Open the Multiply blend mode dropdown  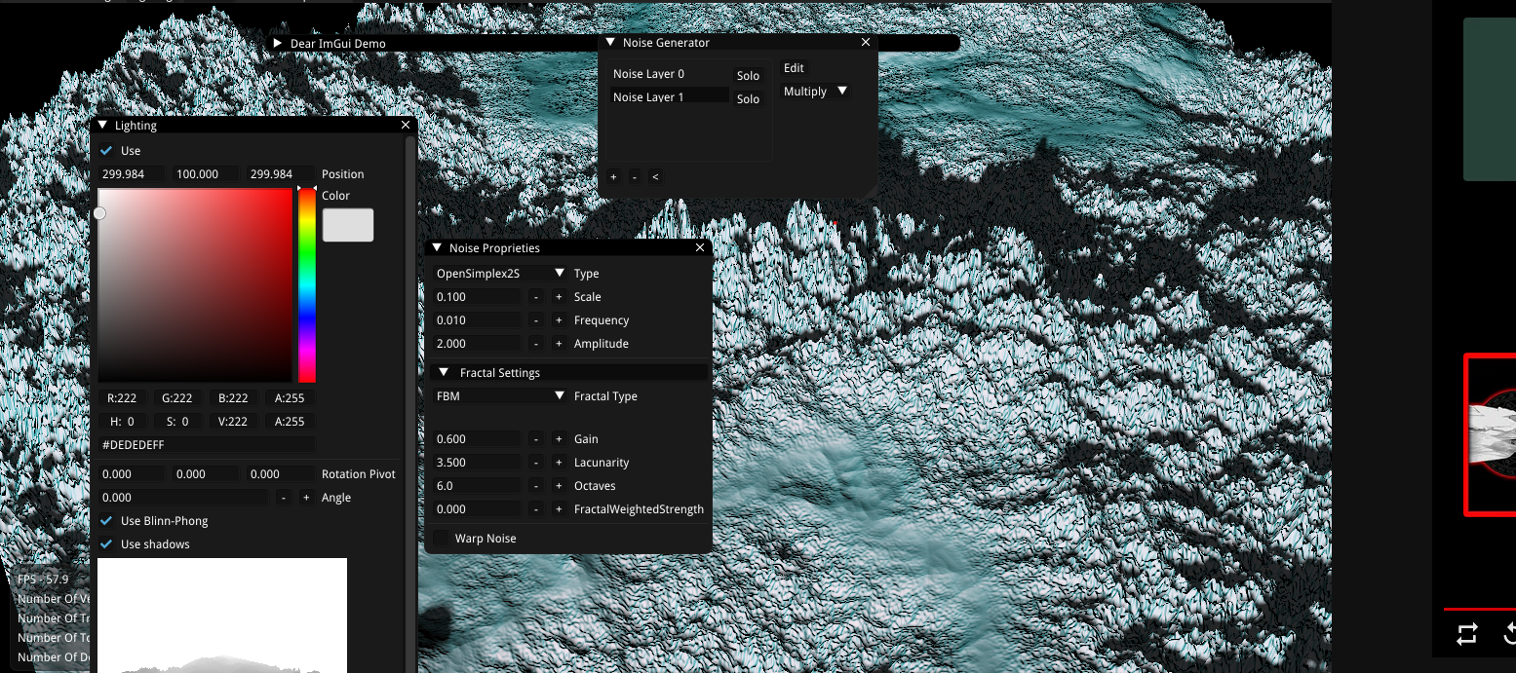[x=815, y=92]
